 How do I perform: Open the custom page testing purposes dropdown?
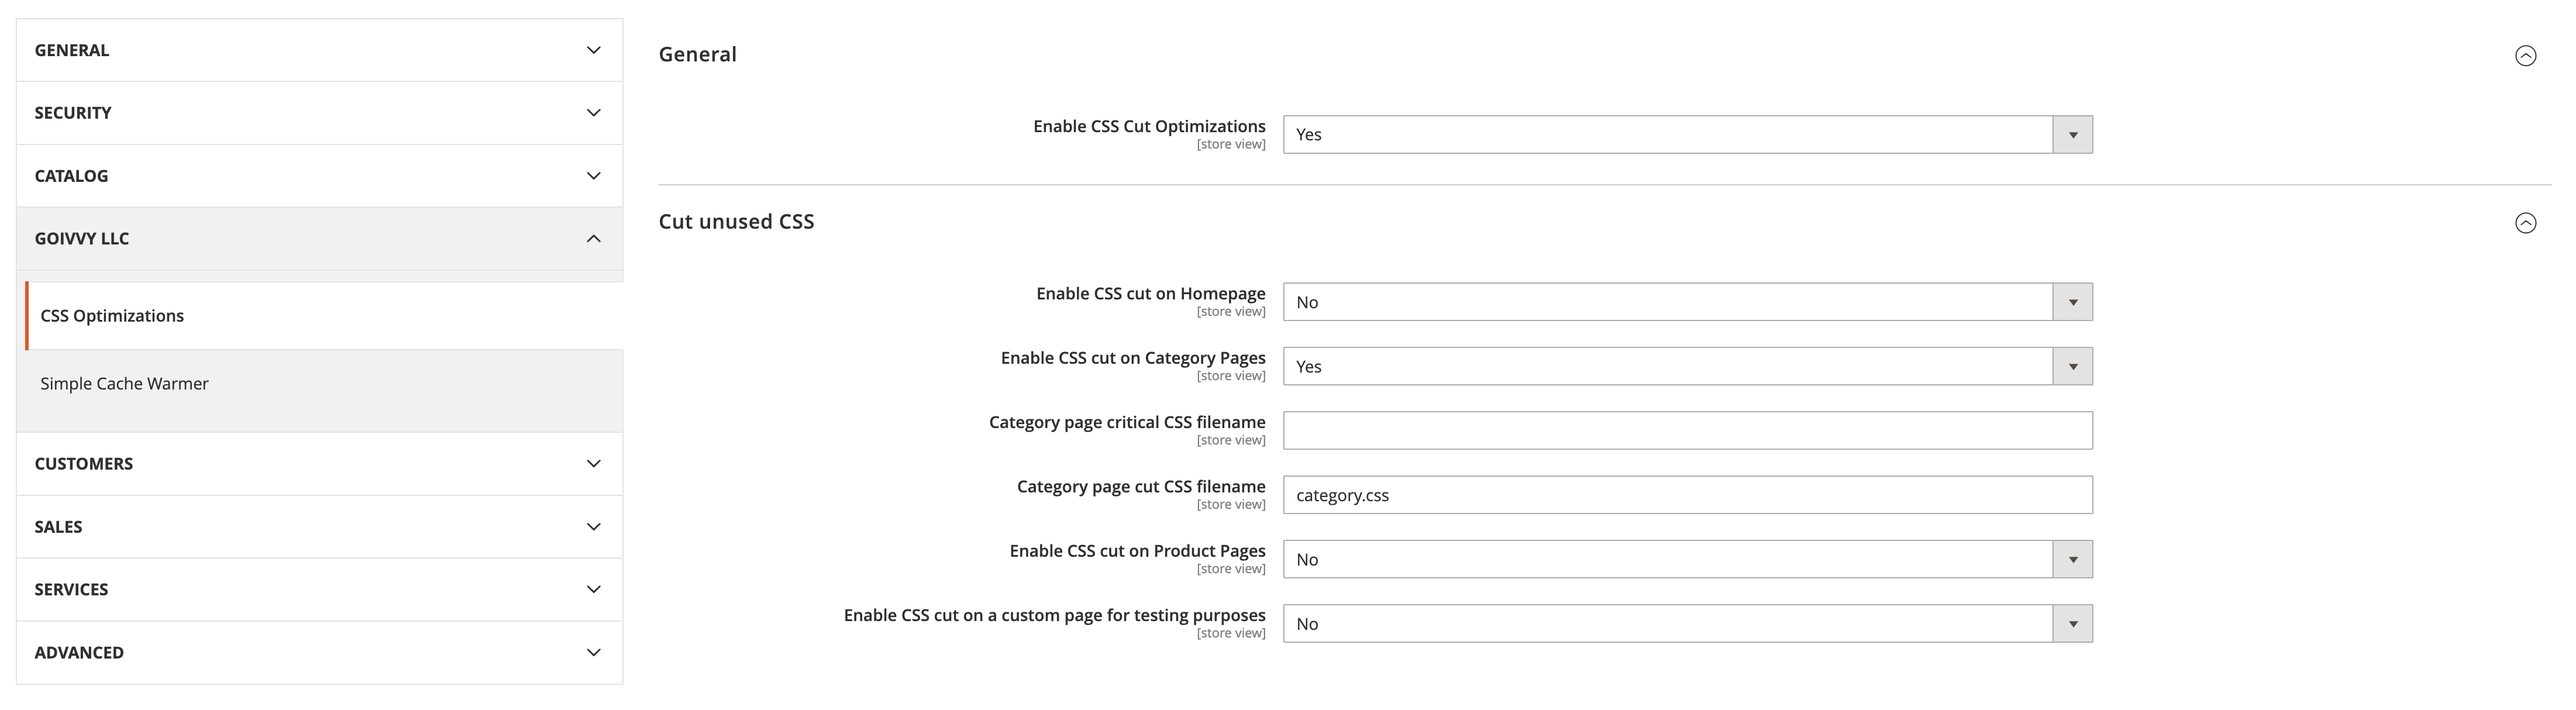coord(2072,623)
